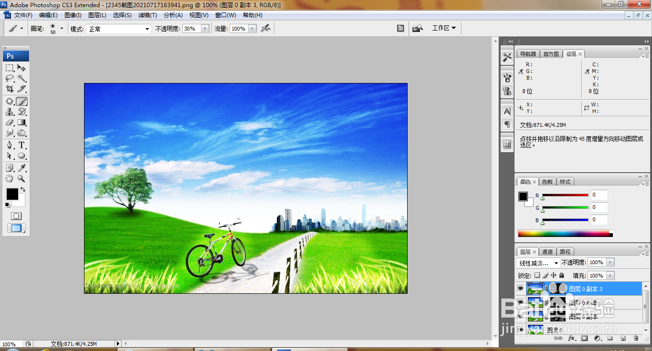This screenshot has width=652, height=351.
Task: Select the Notes tool
Action: pyautogui.click(x=10, y=168)
